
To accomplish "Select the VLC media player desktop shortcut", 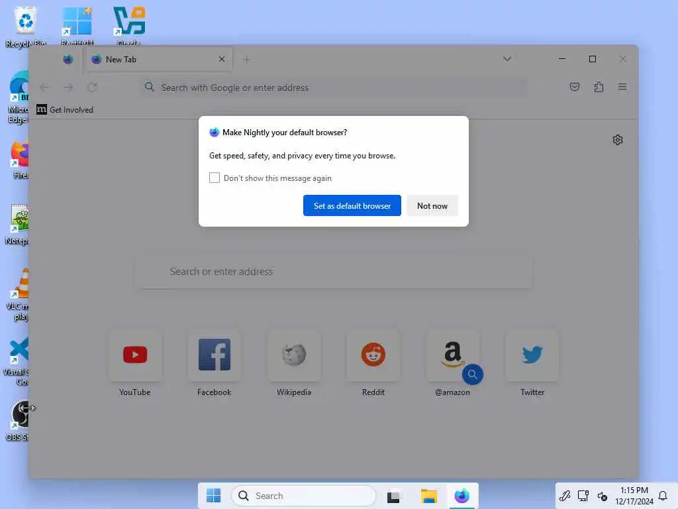I will 18,294.
